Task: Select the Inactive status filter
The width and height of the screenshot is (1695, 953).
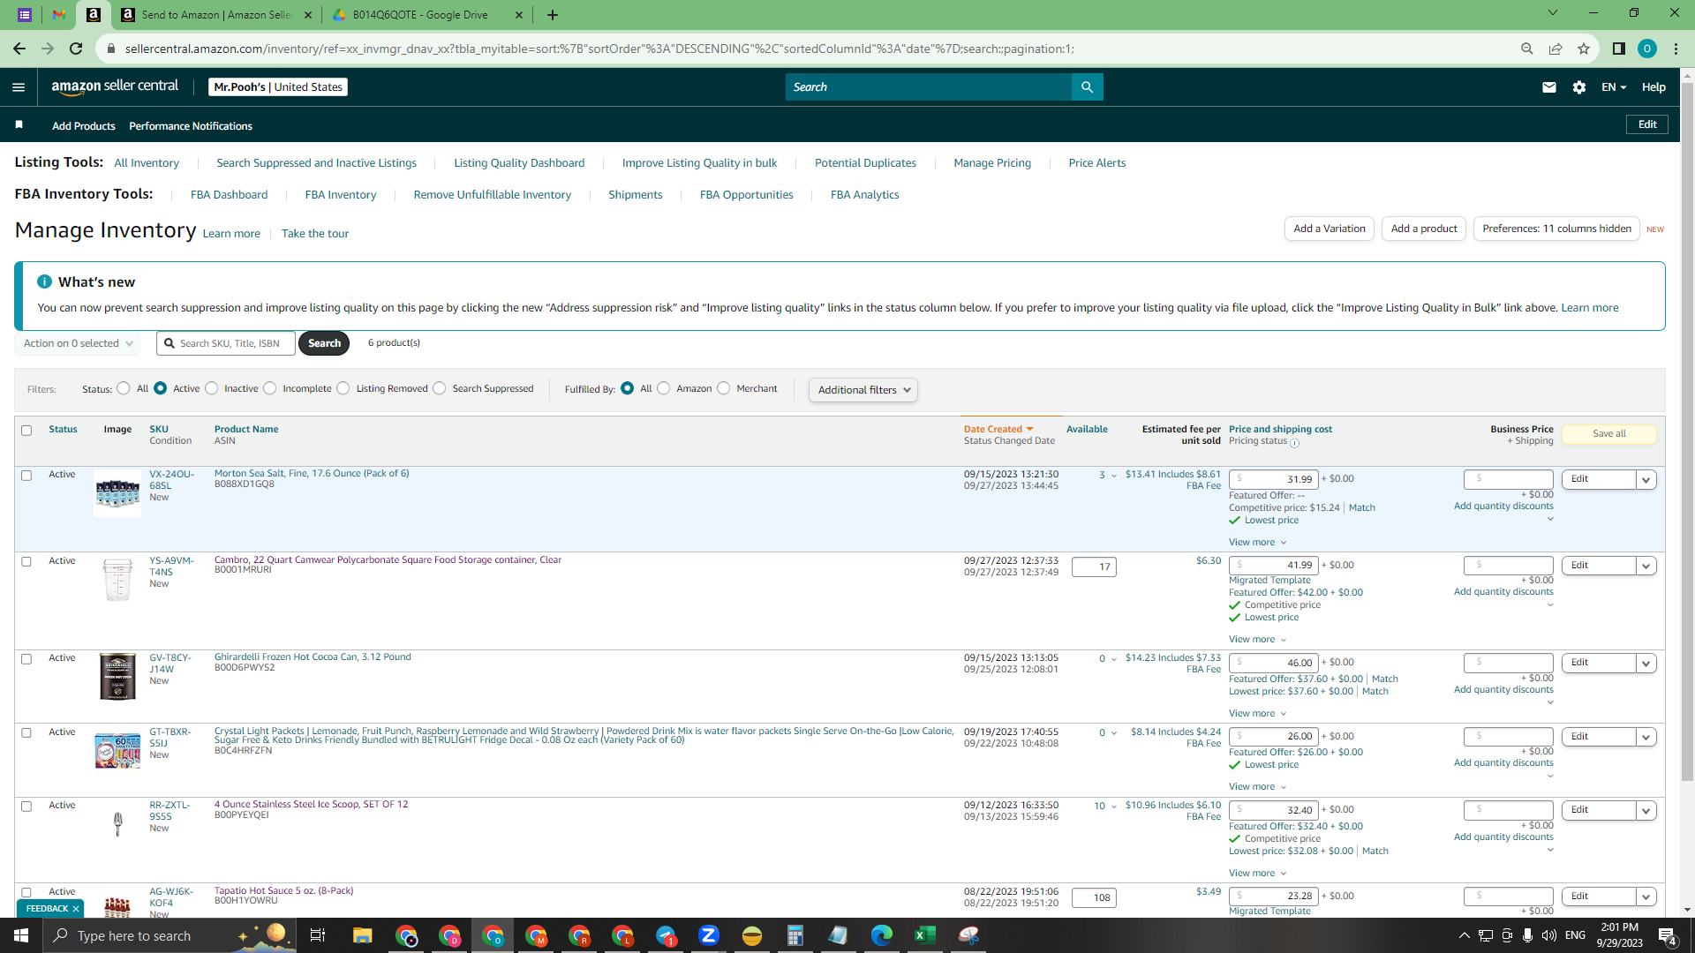Action: 212,388
